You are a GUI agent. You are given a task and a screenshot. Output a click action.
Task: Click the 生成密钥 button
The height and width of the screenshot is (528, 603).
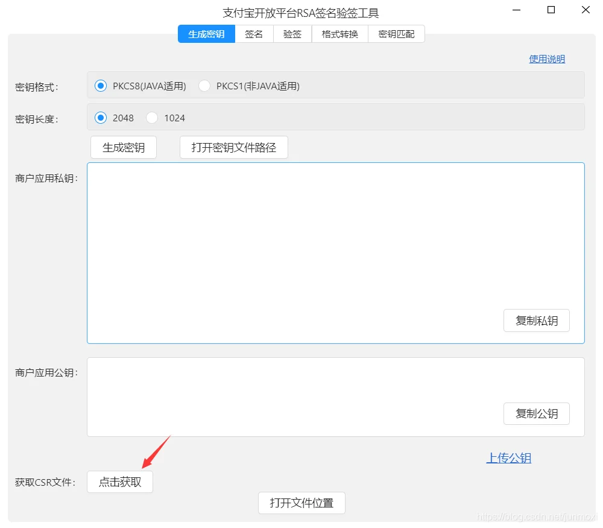pos(124,147)
